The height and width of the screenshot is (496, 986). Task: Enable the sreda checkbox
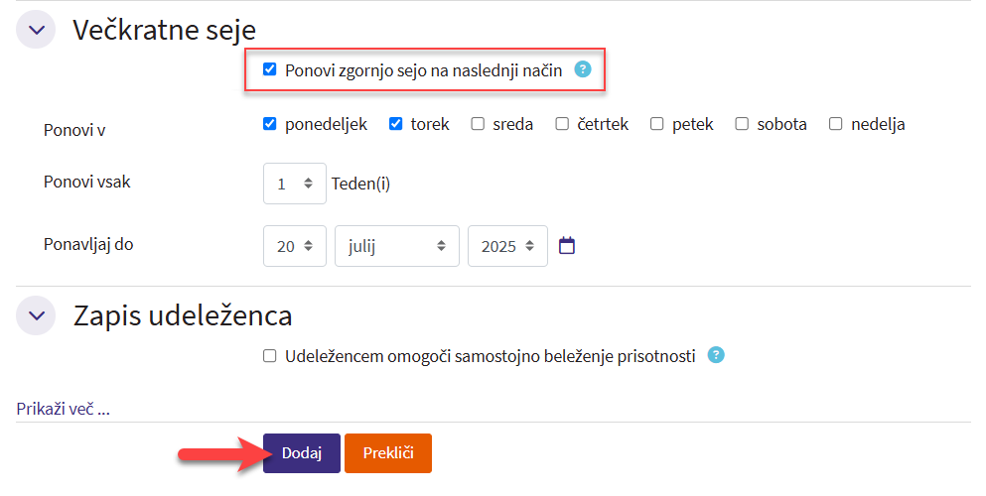pos(478,124)
